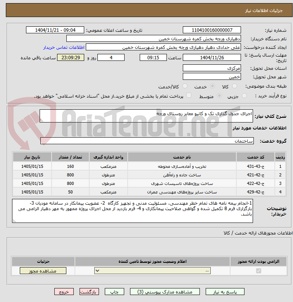Click the بازگشت back button
Screen dimensions: 293x302
[89, 292]
